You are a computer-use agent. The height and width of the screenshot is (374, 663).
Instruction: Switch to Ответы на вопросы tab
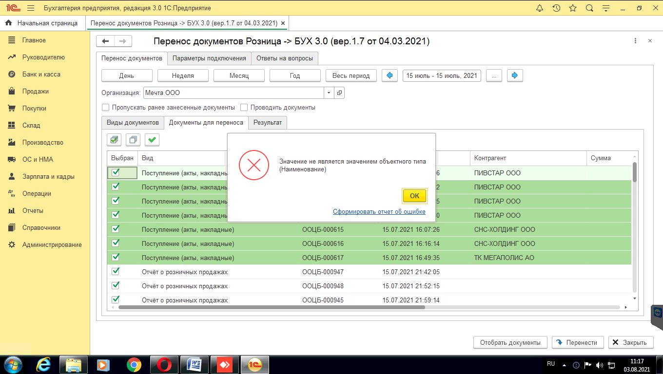pyautogui.click(x=285, y=58)
